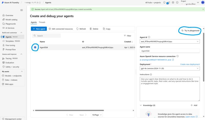Sort by the Name column header
The width and height of the screenshot is (205, 120).
42,42
